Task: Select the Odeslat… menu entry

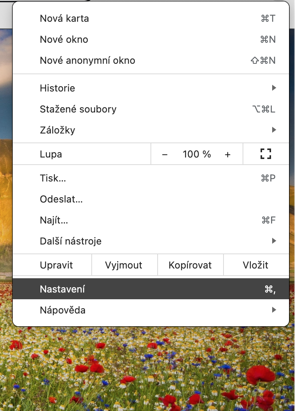Action: click(x=61, y=199)
